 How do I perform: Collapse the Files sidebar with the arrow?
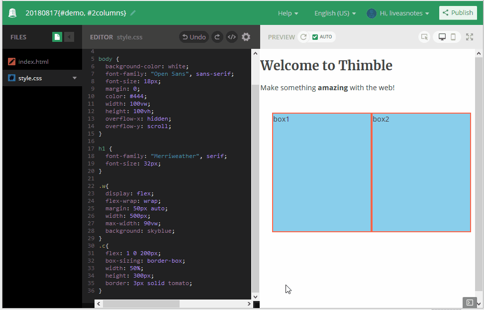pyautogui.click(x=70, y=37)
